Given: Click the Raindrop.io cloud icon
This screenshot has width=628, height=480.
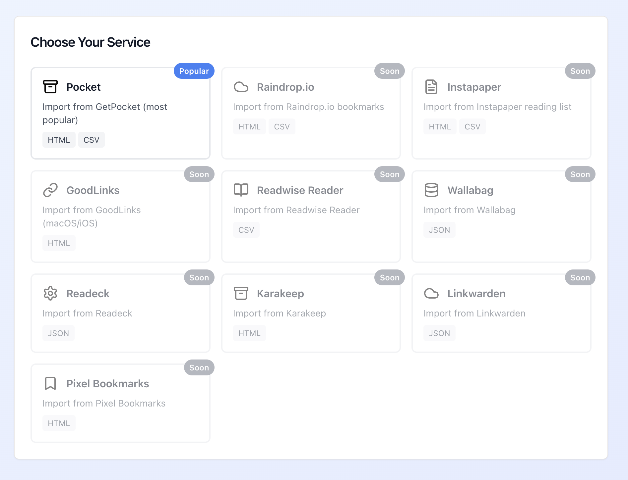Looking at the screenshot, I should tap(241, 87).
